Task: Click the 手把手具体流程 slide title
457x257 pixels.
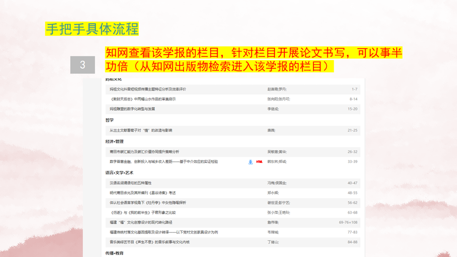Action: click(92, 29)
